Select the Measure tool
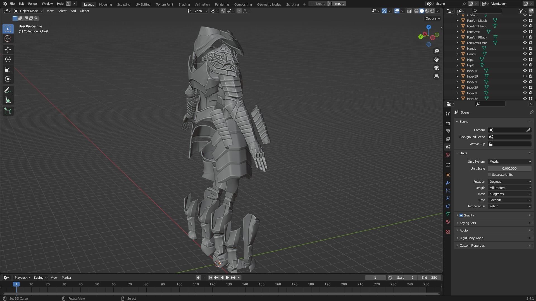 [x=8, y=100]
